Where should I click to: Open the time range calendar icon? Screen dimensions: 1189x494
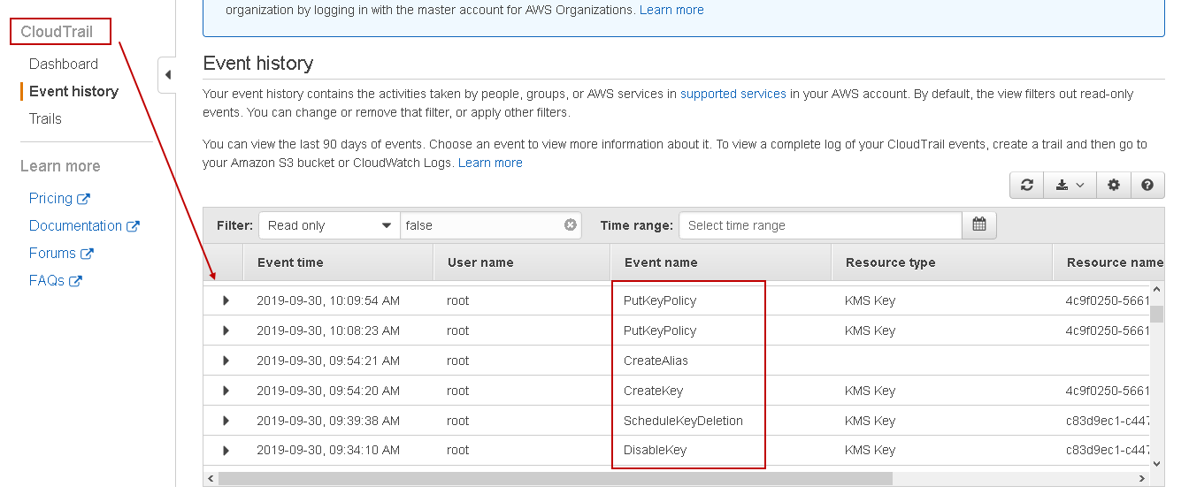[x=979, y=225]
